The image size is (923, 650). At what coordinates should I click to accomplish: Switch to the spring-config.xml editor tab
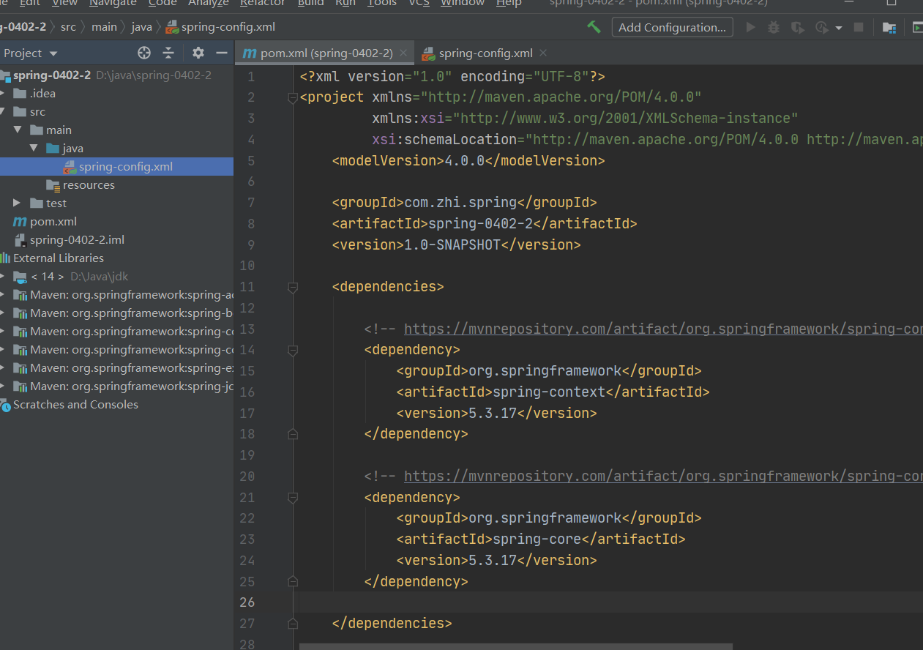click(x=485, y=53)
